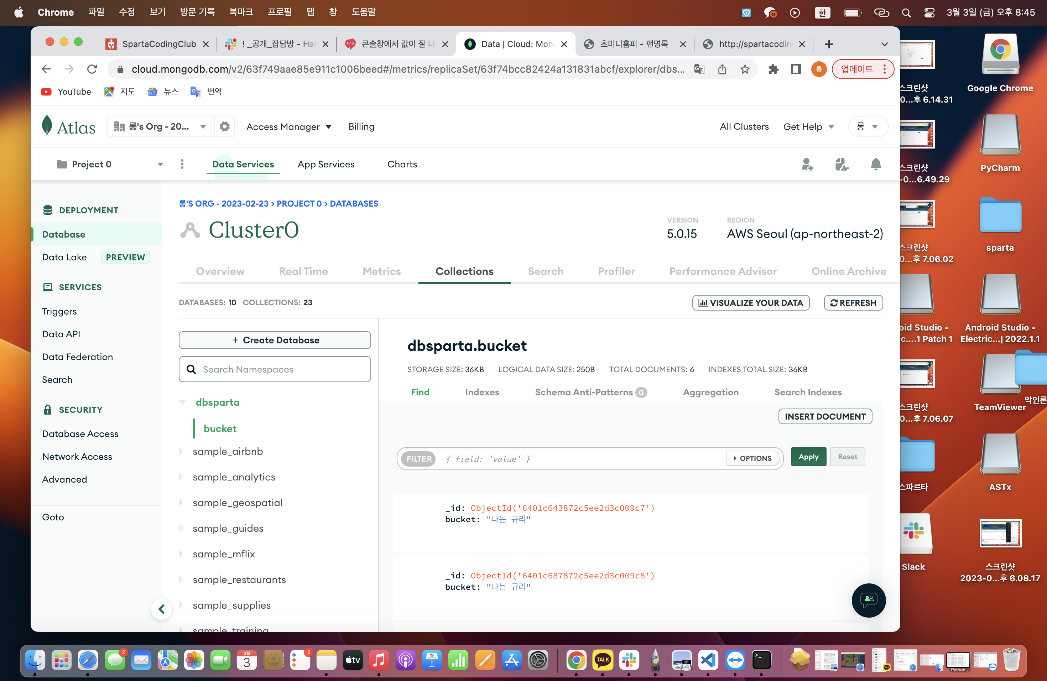Open Access Manager dropdown
The height and width of the screenshot is (681, 1047).
coord(288,127)
